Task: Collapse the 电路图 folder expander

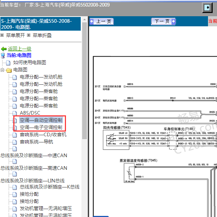Action: point(3,70)
